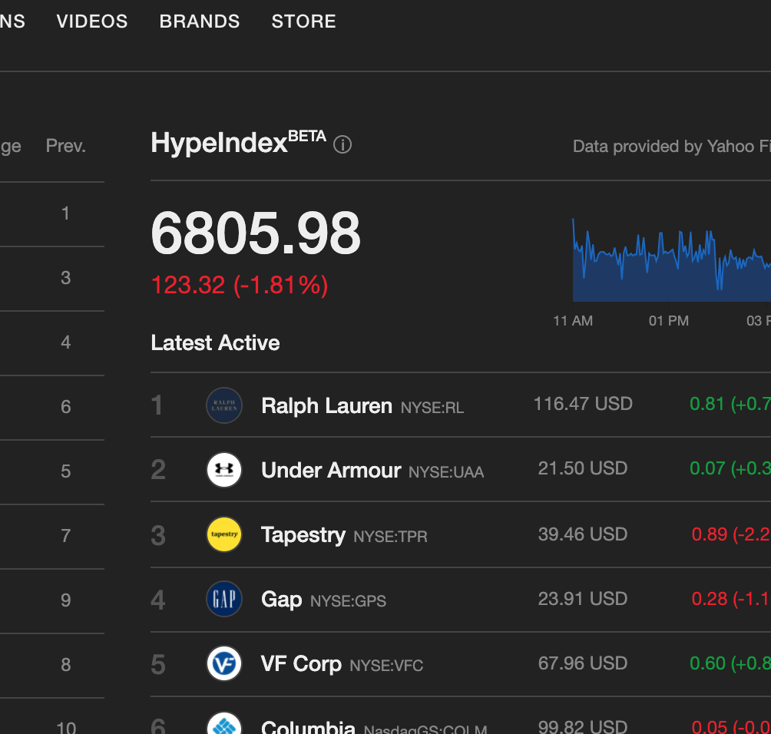Screen dimensions: 771x734
Task: Click the HypeIndex info icon
Action: (x=342, y=144)
